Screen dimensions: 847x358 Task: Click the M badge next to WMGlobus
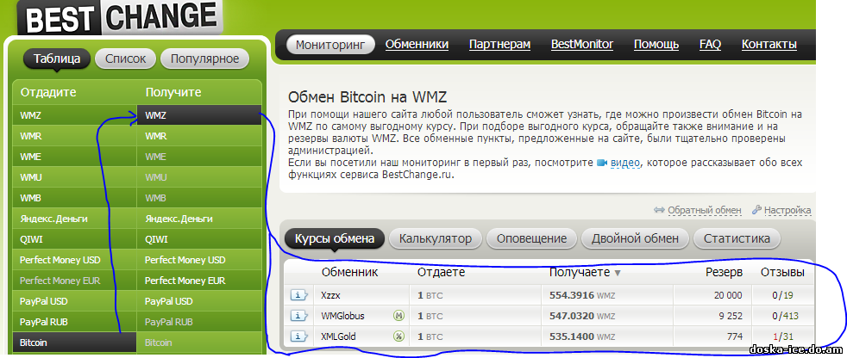click(398, 316)
